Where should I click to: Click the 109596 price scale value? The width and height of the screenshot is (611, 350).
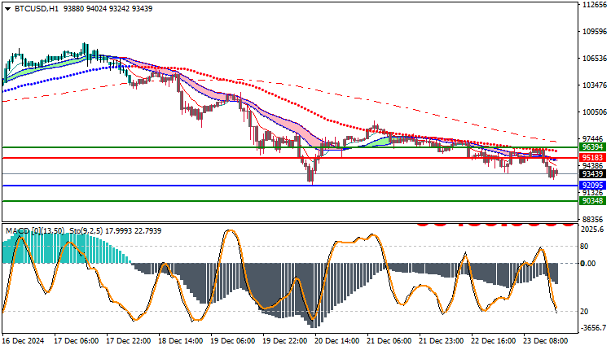595,32
